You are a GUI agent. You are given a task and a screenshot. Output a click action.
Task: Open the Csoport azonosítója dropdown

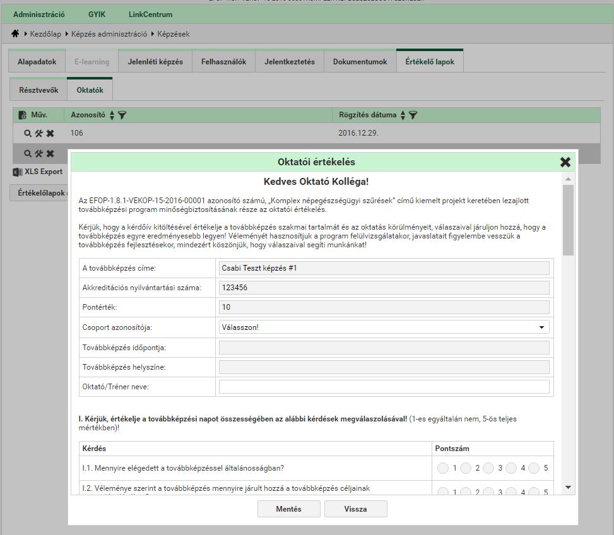[x=384, y=327]
